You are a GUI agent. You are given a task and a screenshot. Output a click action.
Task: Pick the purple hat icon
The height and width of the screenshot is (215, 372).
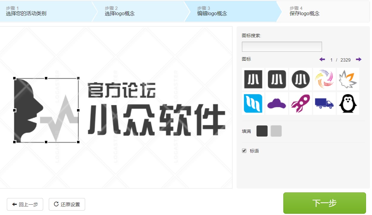pos(277,103)
